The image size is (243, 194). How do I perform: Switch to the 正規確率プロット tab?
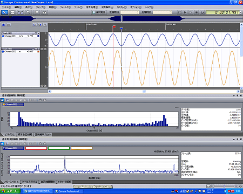click(x=43, y=134)
